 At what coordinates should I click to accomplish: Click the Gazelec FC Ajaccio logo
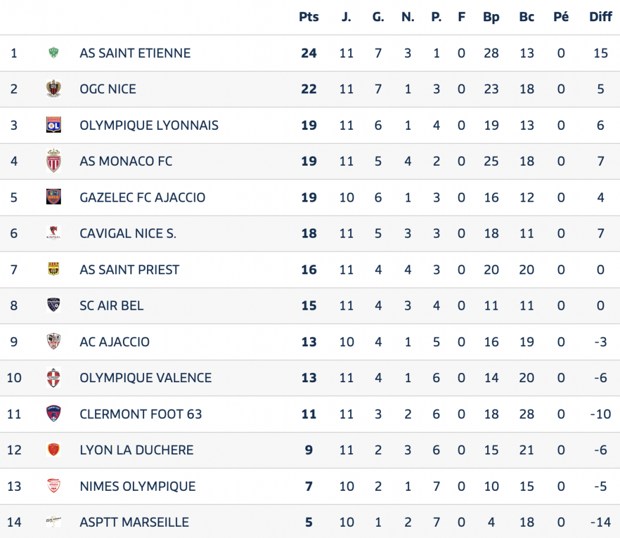[54, 197]
